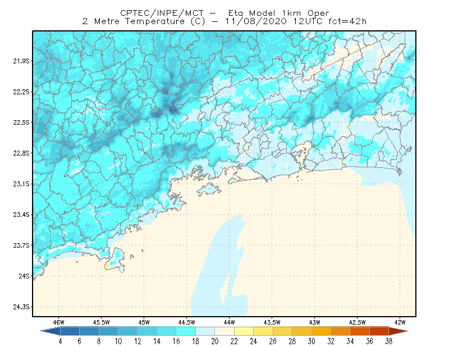Screen dimensions: 449x347
Task: Click the longitude label 45W
Action: (x=144, y=322)
